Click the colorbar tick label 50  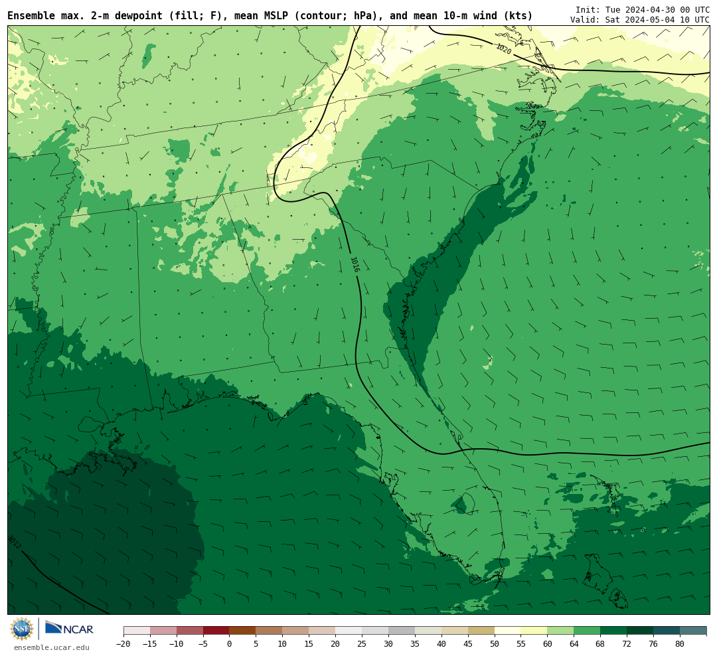(x=495, y=643)
